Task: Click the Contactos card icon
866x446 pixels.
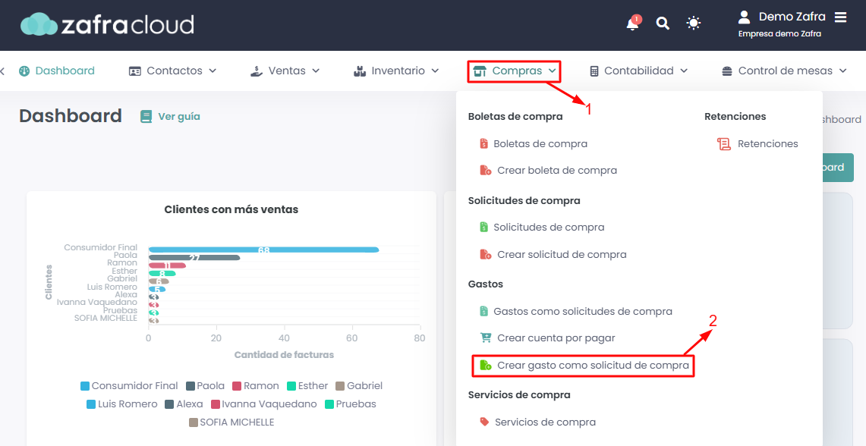Action: coord(135,71)
